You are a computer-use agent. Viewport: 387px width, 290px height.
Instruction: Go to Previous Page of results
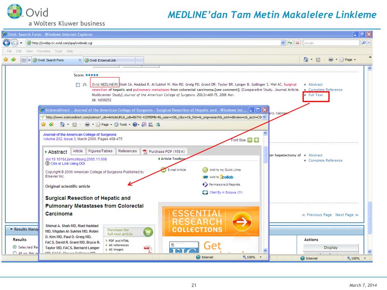click(x=317, y=215)
